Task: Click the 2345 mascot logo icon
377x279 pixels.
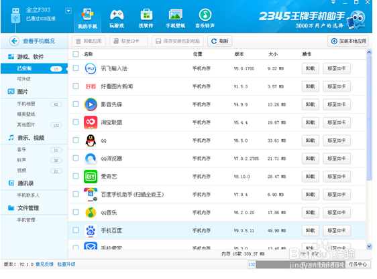Action: pyautogui.click(x=357, y=19)
